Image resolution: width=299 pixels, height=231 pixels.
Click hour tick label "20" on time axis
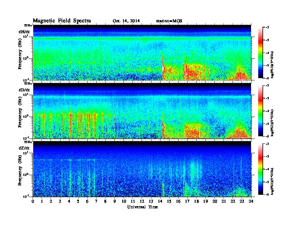click(x=214, y=202)
